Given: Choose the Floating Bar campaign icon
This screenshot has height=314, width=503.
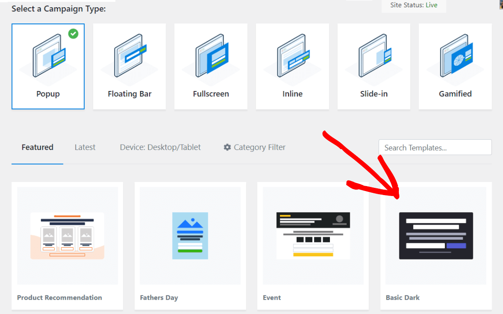Looking at the screenshot, I should [130, 56].
